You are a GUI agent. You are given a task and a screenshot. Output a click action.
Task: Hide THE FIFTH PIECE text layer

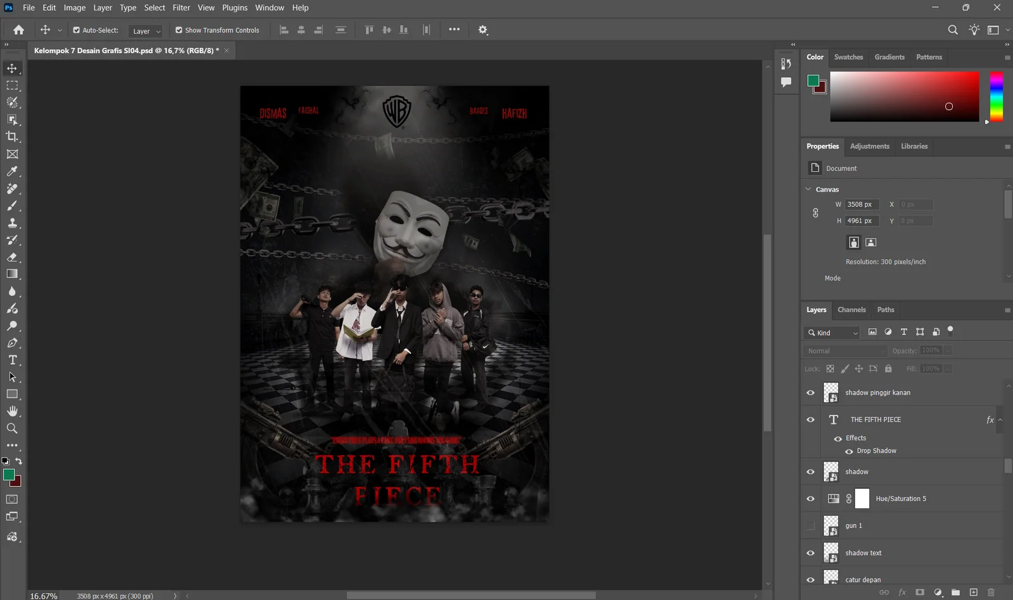[810, 420]
